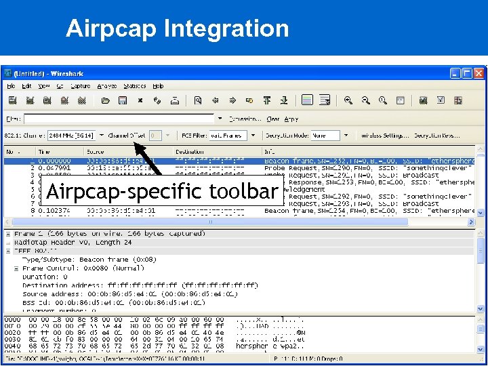488x366 pixels.
Task: Open the View menu
Action: click(x=44, y=86)
